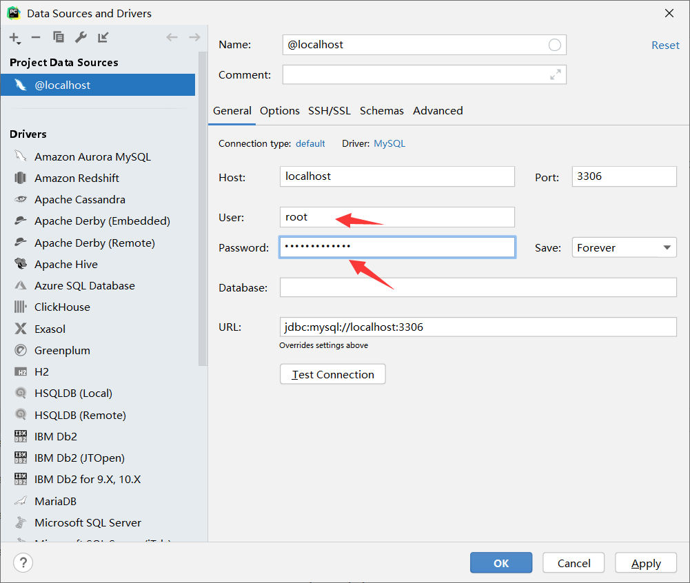Open driver settings wrench icon
Image resolution: width=690 pixels, height=583 pixels.
(81, 37)
